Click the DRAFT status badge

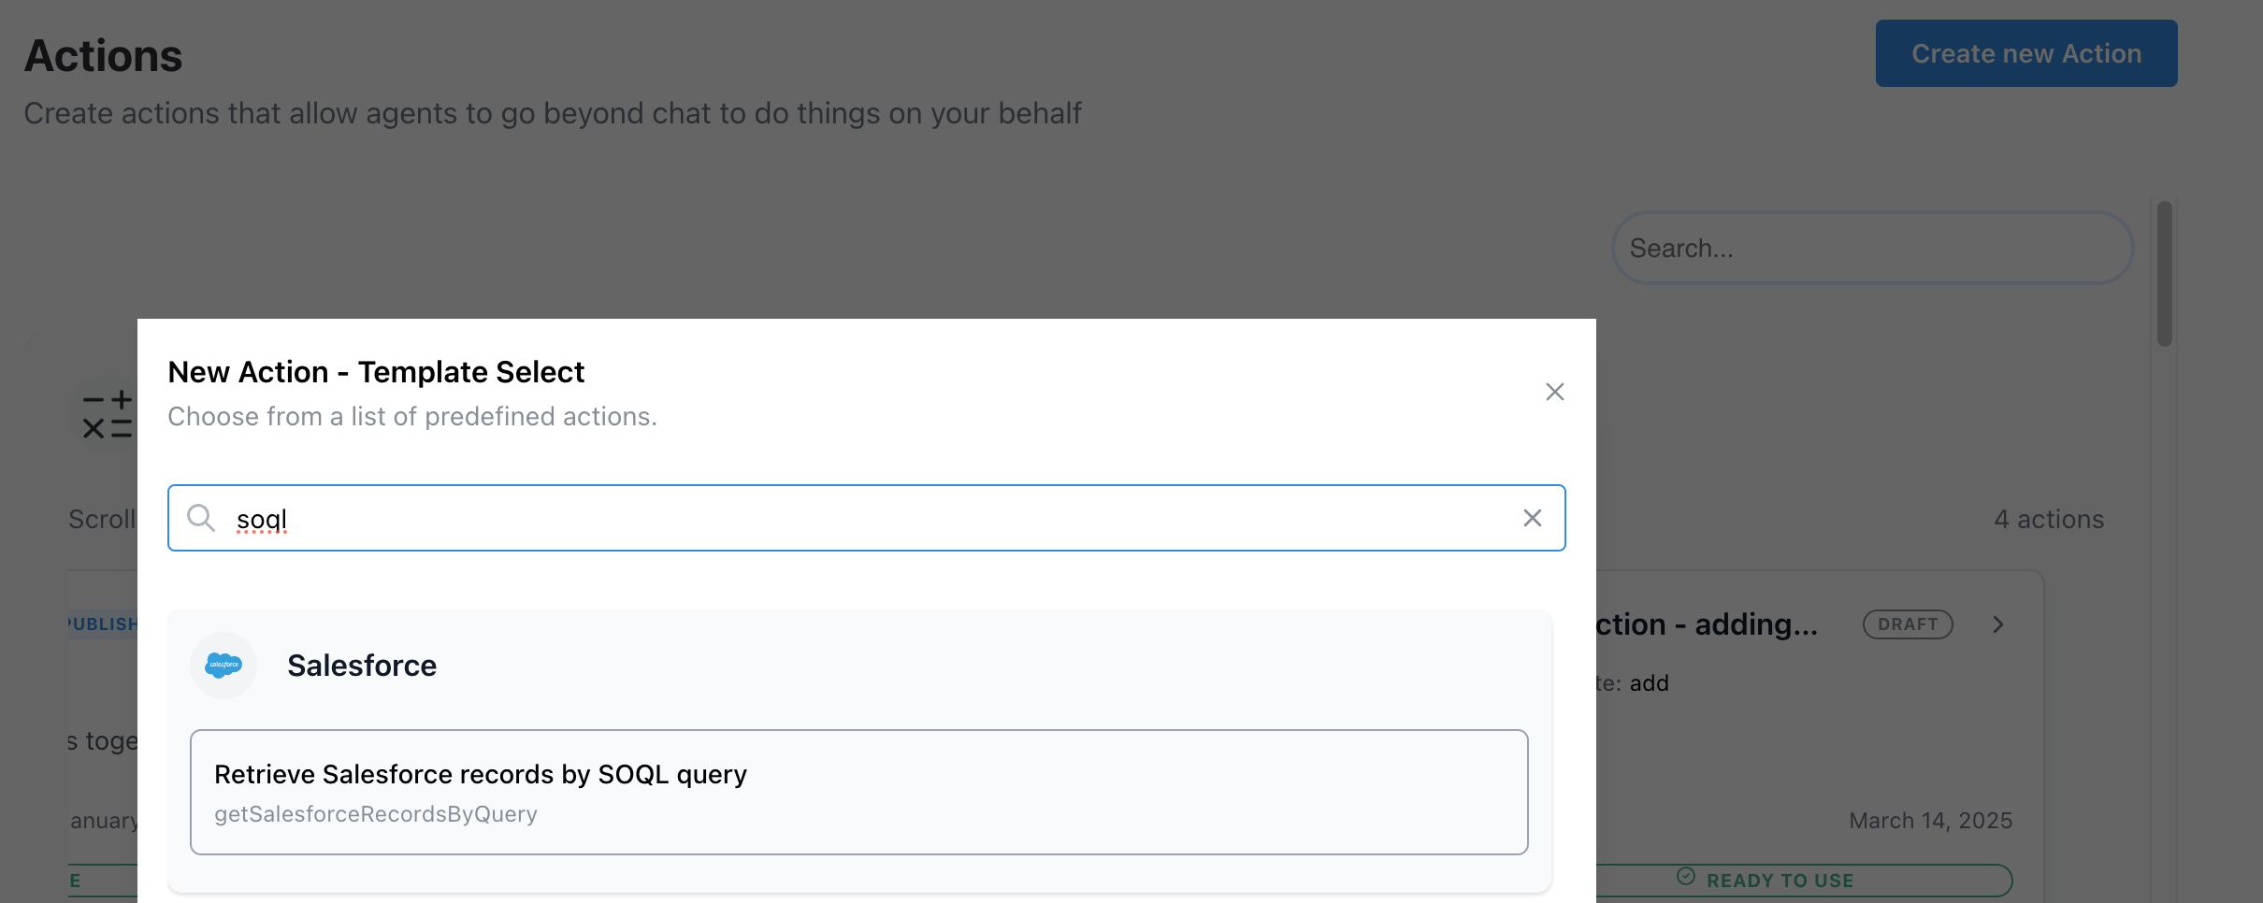(1908, 624)
